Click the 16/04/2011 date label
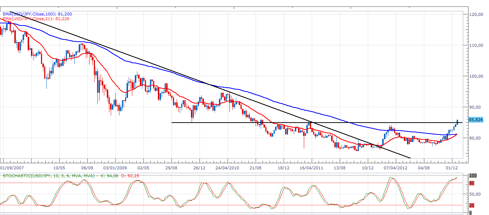 (311, 168)
